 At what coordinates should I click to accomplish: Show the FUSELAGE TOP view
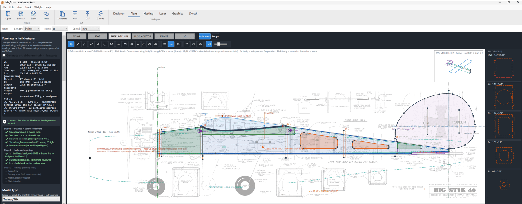coord(142,36)
